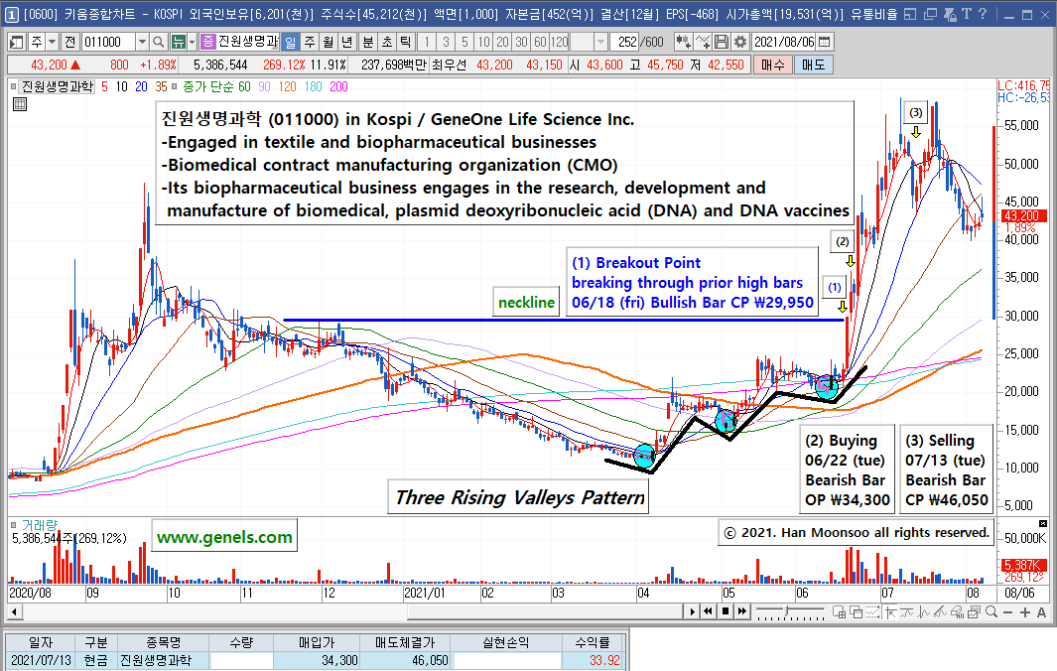
Task: Click the stock code input field 011000
Action: point(108,42)
